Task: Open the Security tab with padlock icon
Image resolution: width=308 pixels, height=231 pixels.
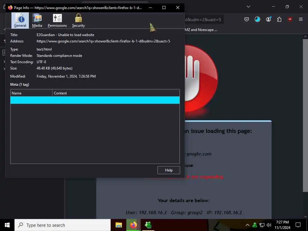Action: pos(79,20)
